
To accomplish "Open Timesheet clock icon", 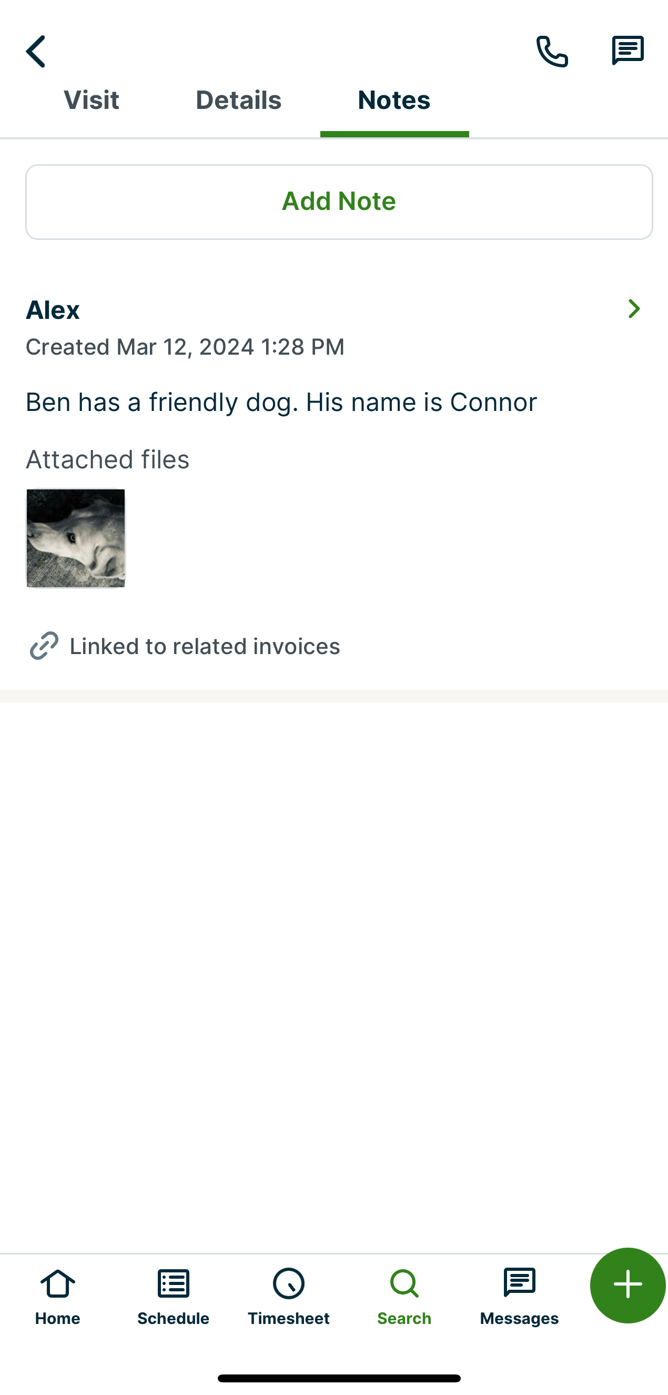I will coord(289,1283).
